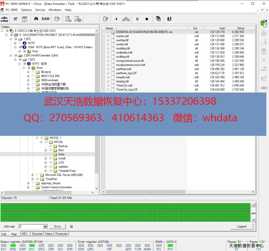The height and width of the screenshot is (251, 269).
Task: Open the Options menu
Action: click(26, 10)
